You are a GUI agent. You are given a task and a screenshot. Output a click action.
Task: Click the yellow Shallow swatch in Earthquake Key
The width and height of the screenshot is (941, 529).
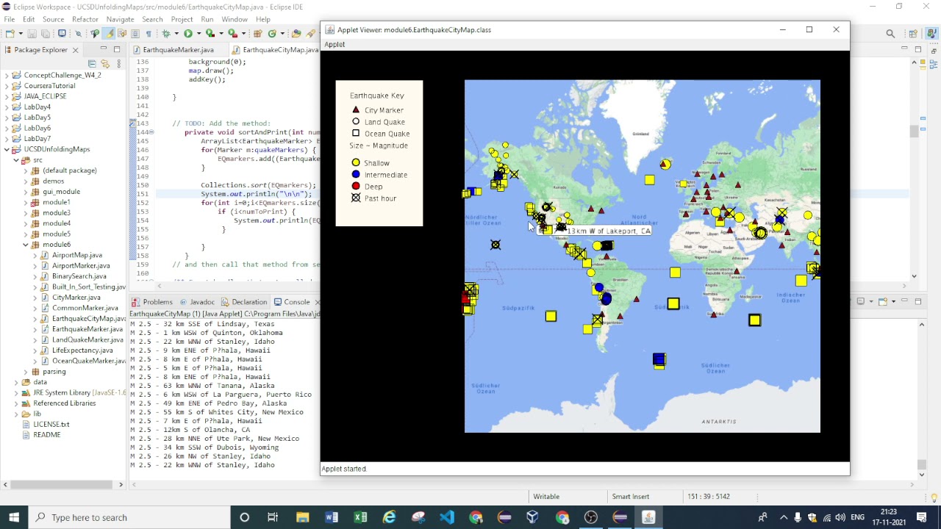point(356,163)
